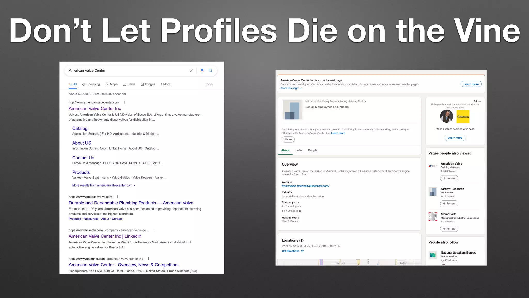This screenshot has height=298, width=529.
Task: Open three-dot menu beside zoominfo.com result URL
Action: pyautogui.click(x=149, y=259)
